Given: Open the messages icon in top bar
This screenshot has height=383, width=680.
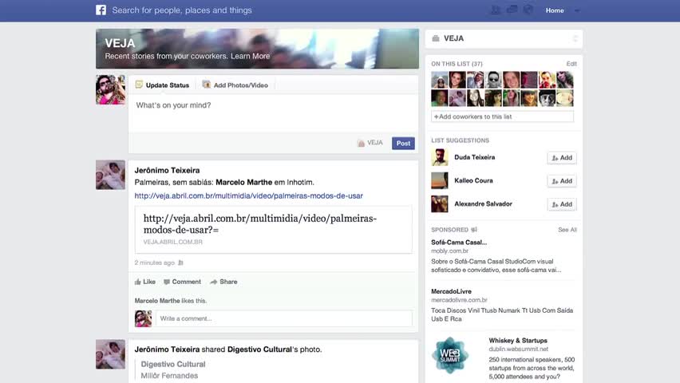Looking at the screenshot, I should [512, 10].
